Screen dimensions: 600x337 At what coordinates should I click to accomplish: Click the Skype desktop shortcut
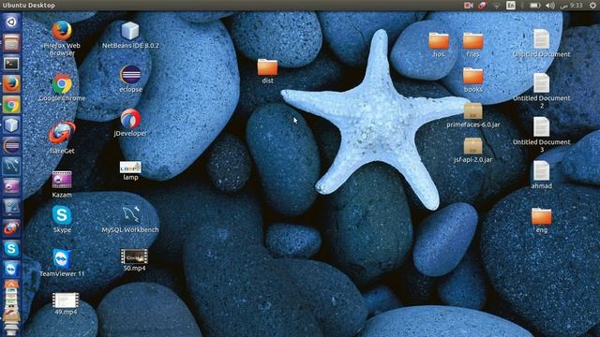[62, 214]
